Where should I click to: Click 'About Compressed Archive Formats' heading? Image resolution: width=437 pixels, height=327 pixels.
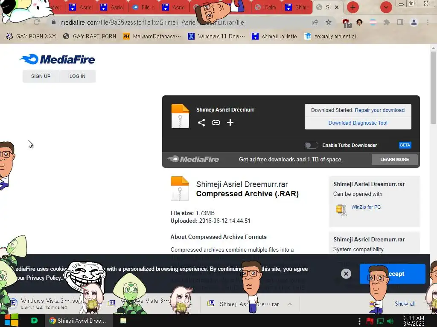[218, 237]
